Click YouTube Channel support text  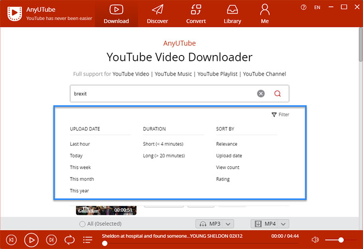(264, 74)
